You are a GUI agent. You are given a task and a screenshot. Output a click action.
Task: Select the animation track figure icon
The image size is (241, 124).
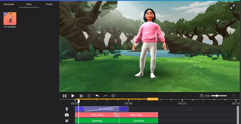point(67,109)
